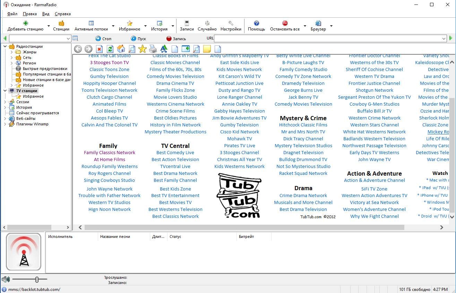Click the speaker mute icon beside volume slider

(x=5, y=279)
